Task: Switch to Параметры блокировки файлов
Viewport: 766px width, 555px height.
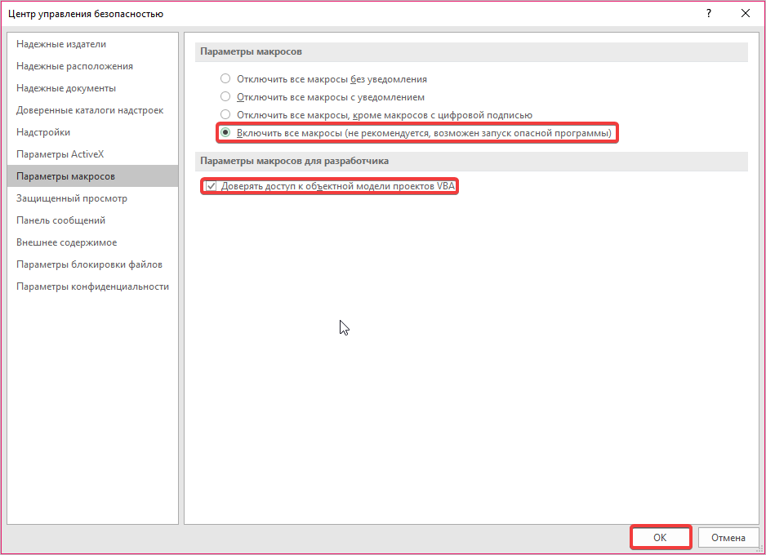Action: (89, 264)
